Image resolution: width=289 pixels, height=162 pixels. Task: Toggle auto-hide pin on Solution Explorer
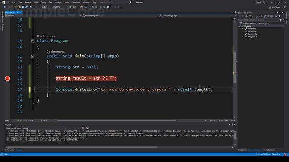tap(280, 13)
